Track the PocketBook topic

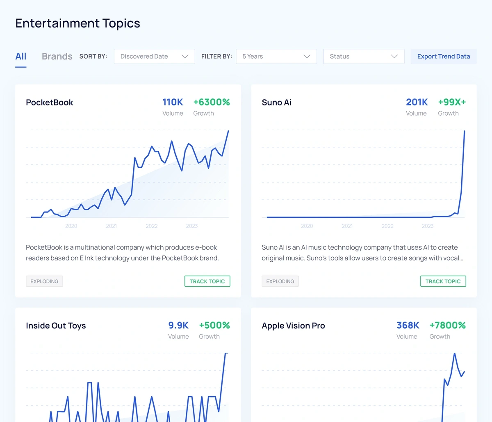[x=207, y=281]
